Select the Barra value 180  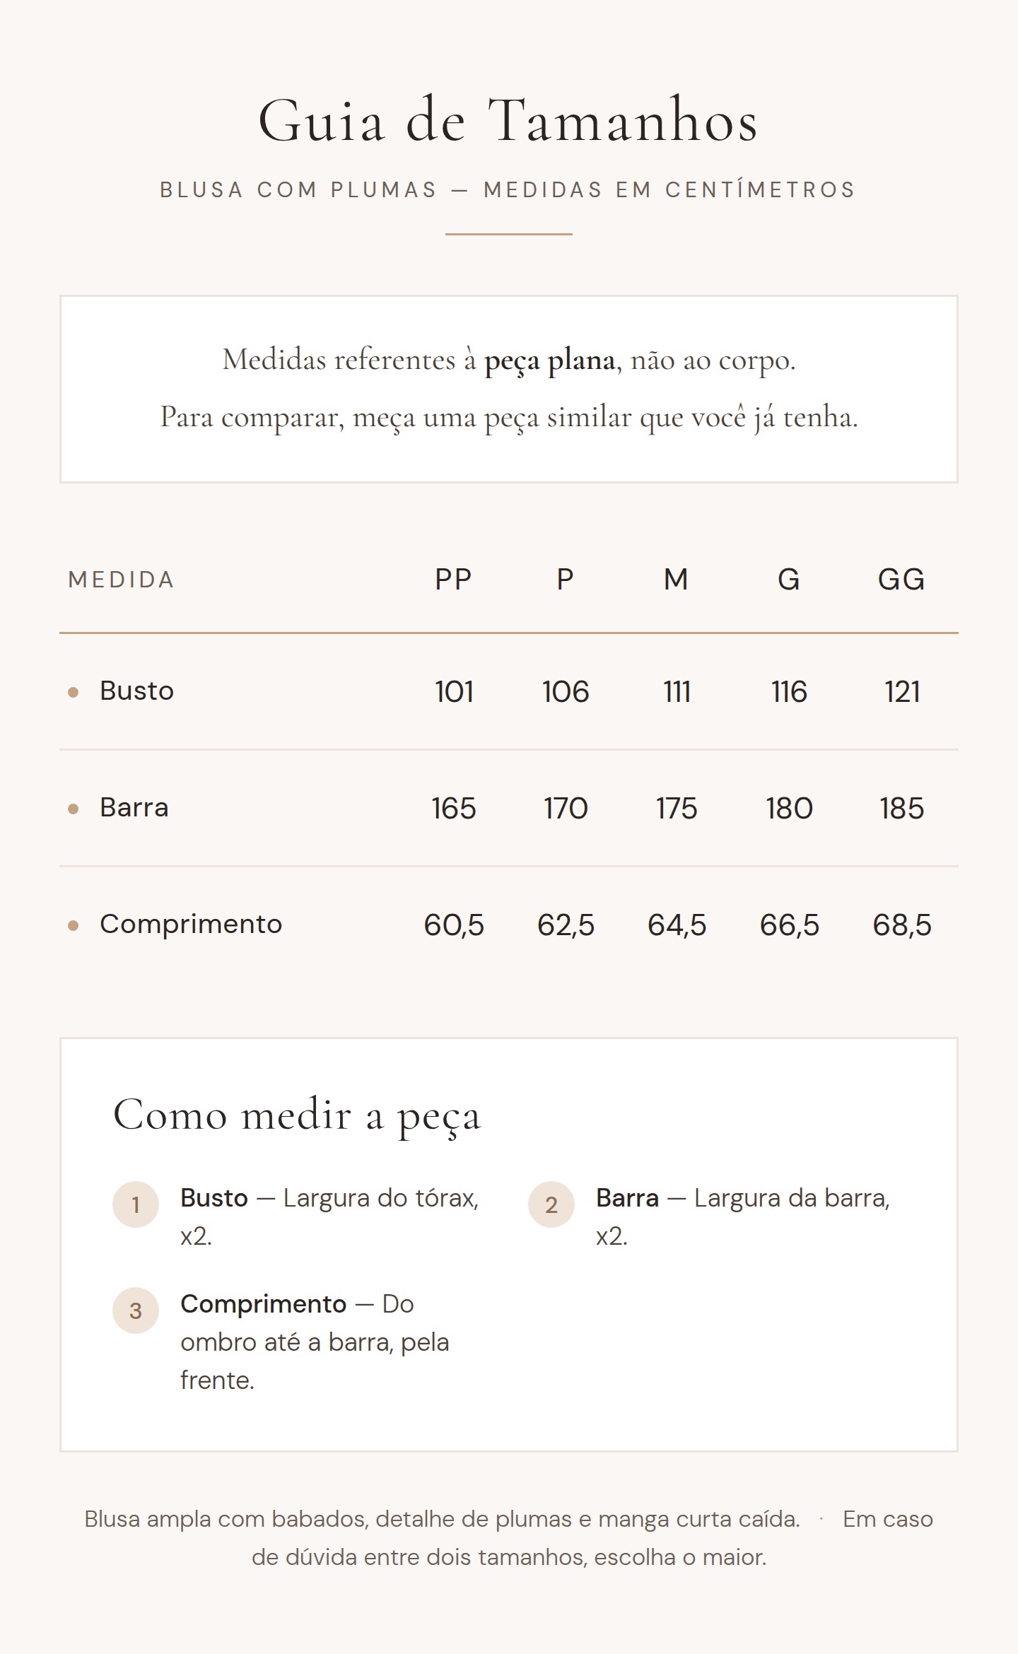click(789, 808)
